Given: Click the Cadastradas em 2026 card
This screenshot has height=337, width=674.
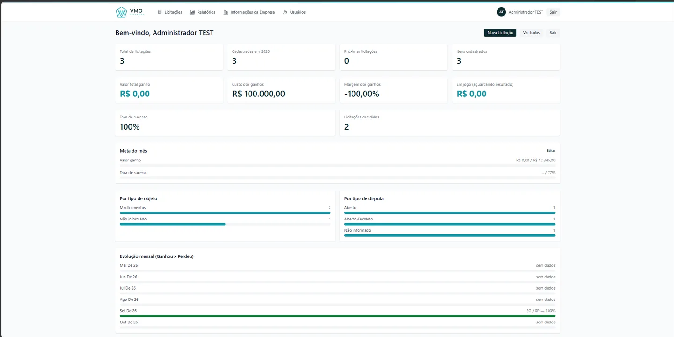Looking at the screenshot, I should 281,57.
